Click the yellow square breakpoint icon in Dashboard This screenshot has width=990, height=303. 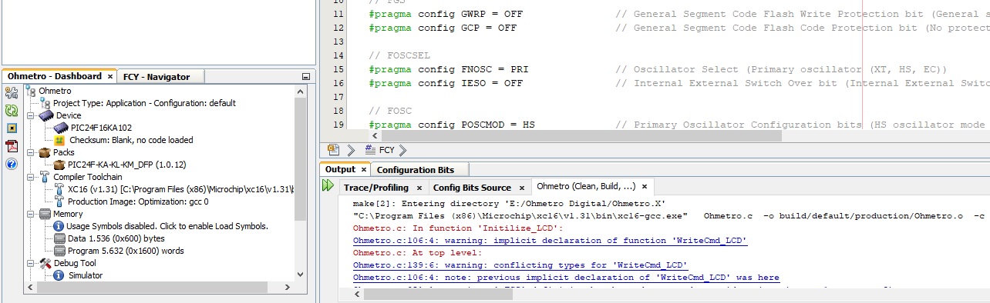(12, 128)
